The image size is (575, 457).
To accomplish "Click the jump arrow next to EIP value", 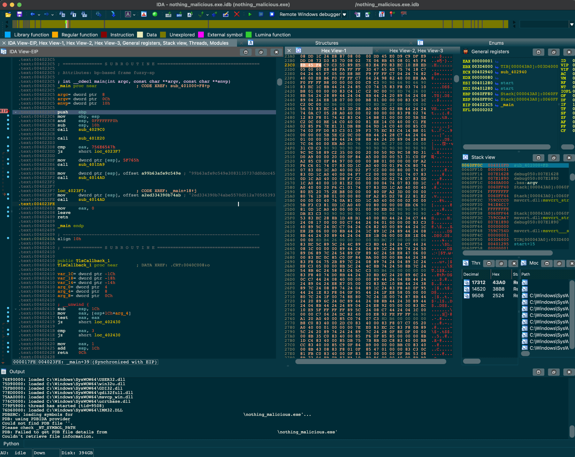I will click(x=496, y=105).
